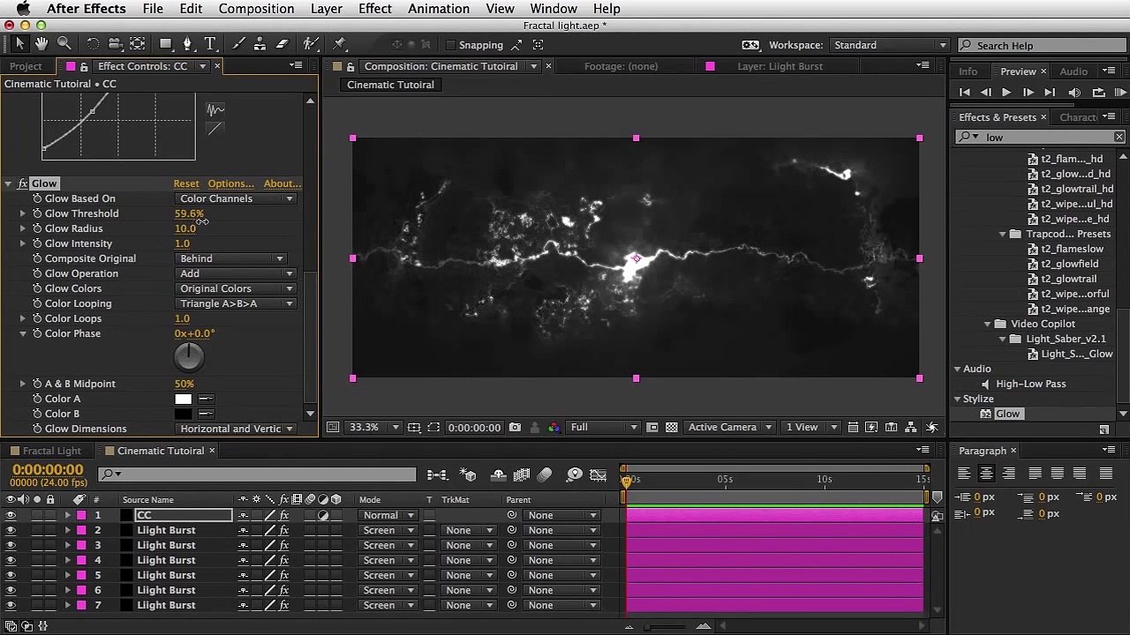
Task: Select the Zoom magnifier tool
Action: coord(64,44)
